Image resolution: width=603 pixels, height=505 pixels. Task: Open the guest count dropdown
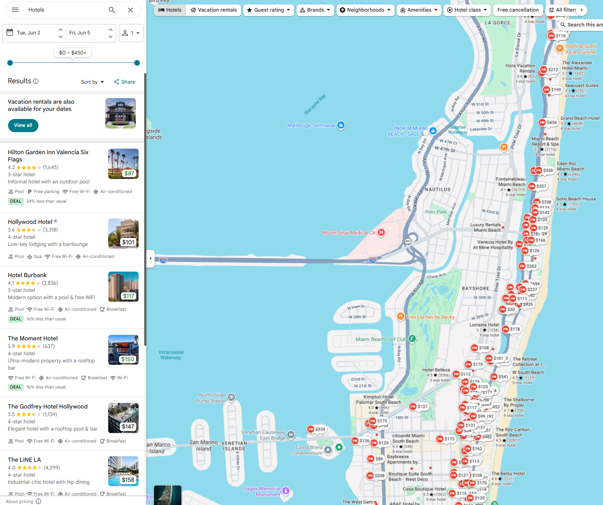point(131,33)
